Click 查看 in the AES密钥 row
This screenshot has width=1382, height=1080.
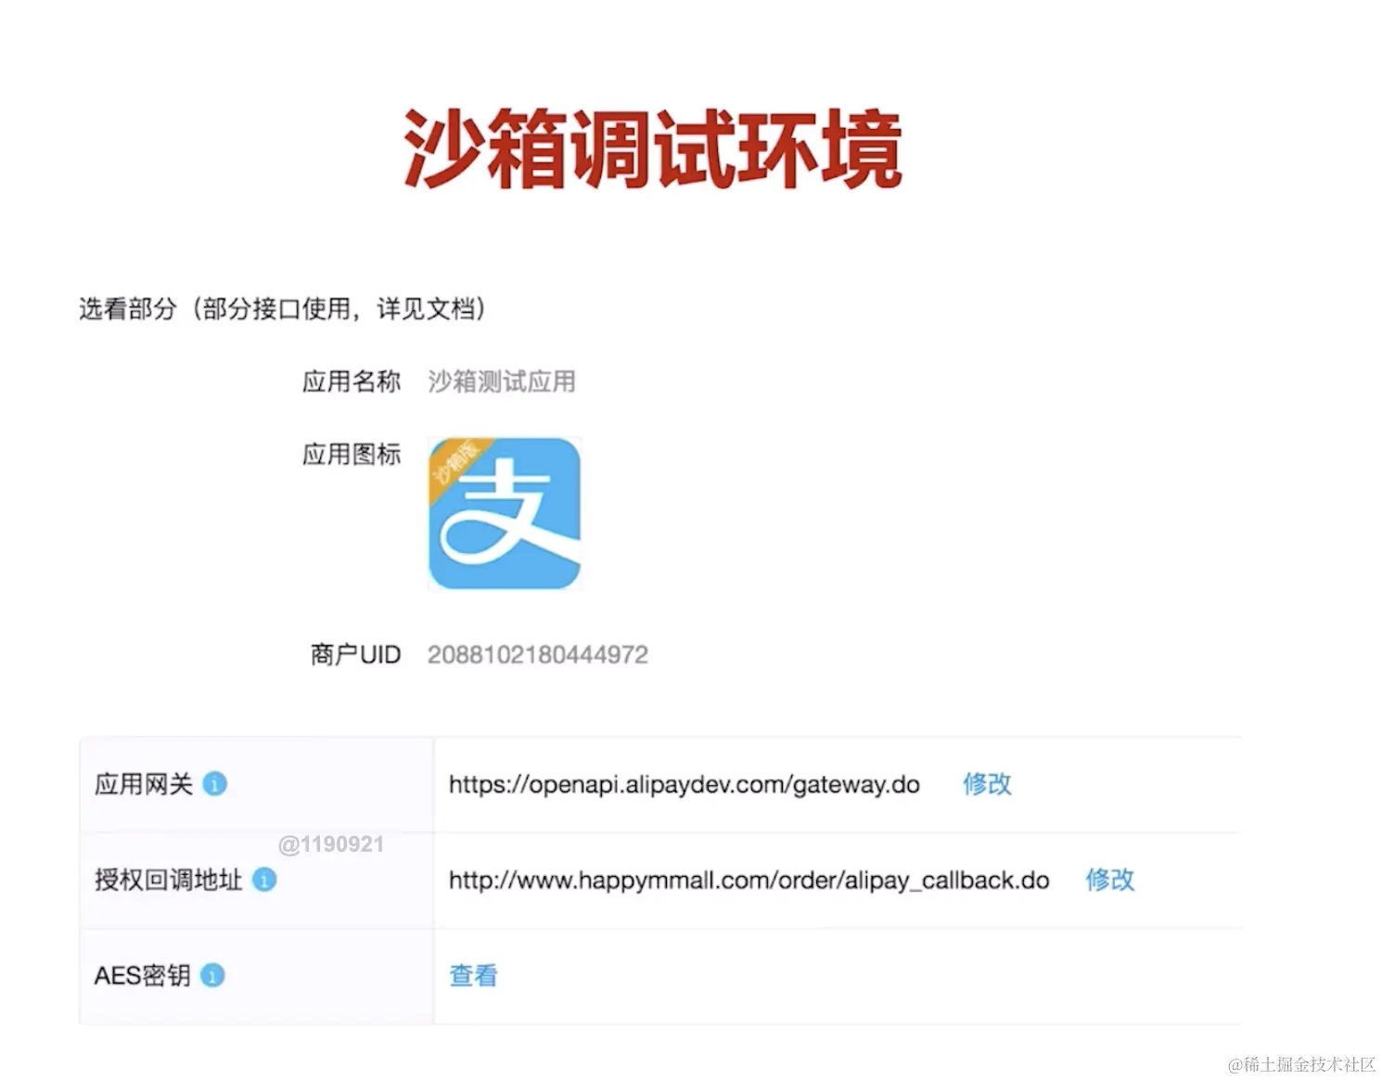tap(474, 976)
